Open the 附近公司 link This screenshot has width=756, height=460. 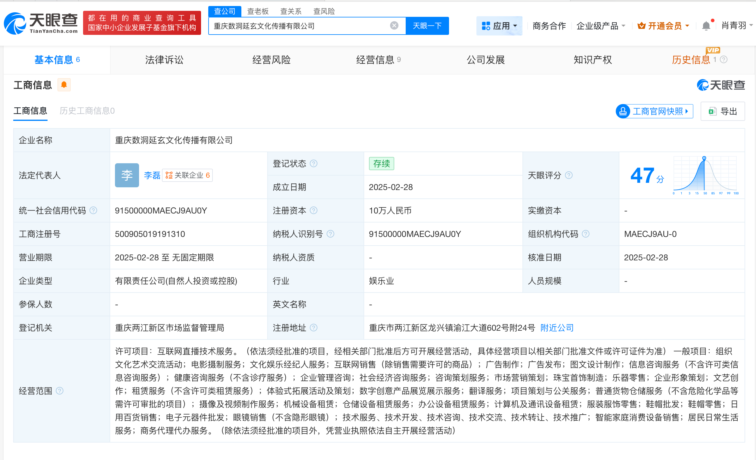click(556, 328)
